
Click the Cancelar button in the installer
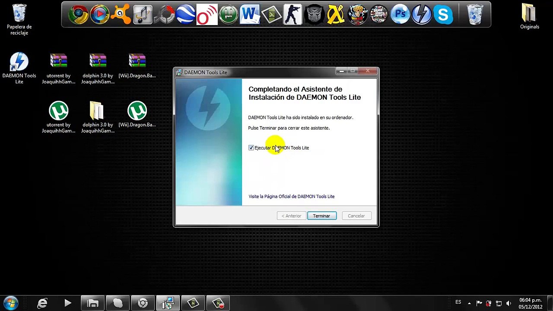coord(356,216)
